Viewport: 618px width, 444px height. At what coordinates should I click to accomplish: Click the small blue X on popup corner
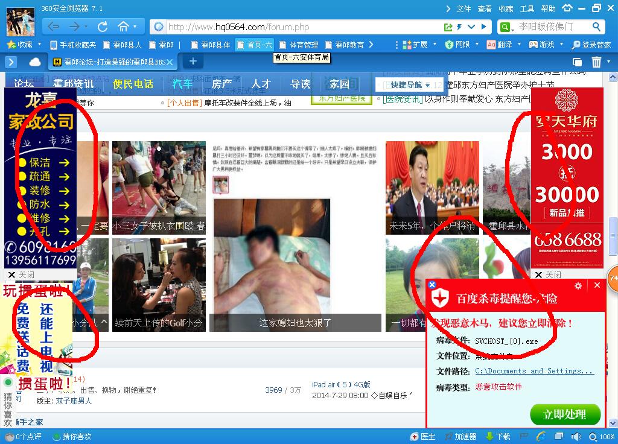[432, 285]
